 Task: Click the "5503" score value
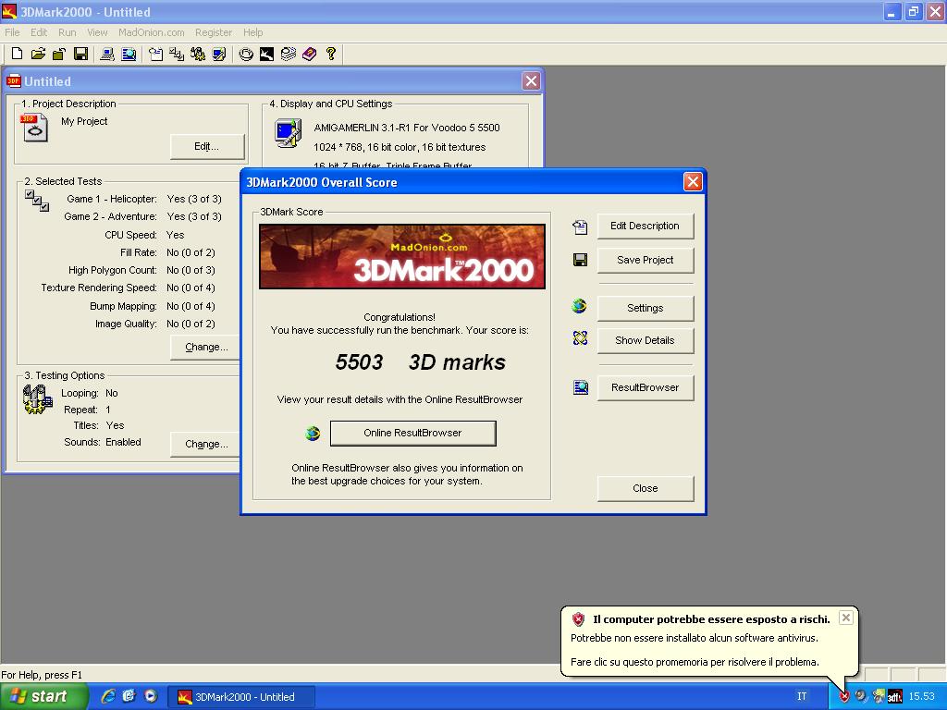pyautogui.click(x=360, y=362)
